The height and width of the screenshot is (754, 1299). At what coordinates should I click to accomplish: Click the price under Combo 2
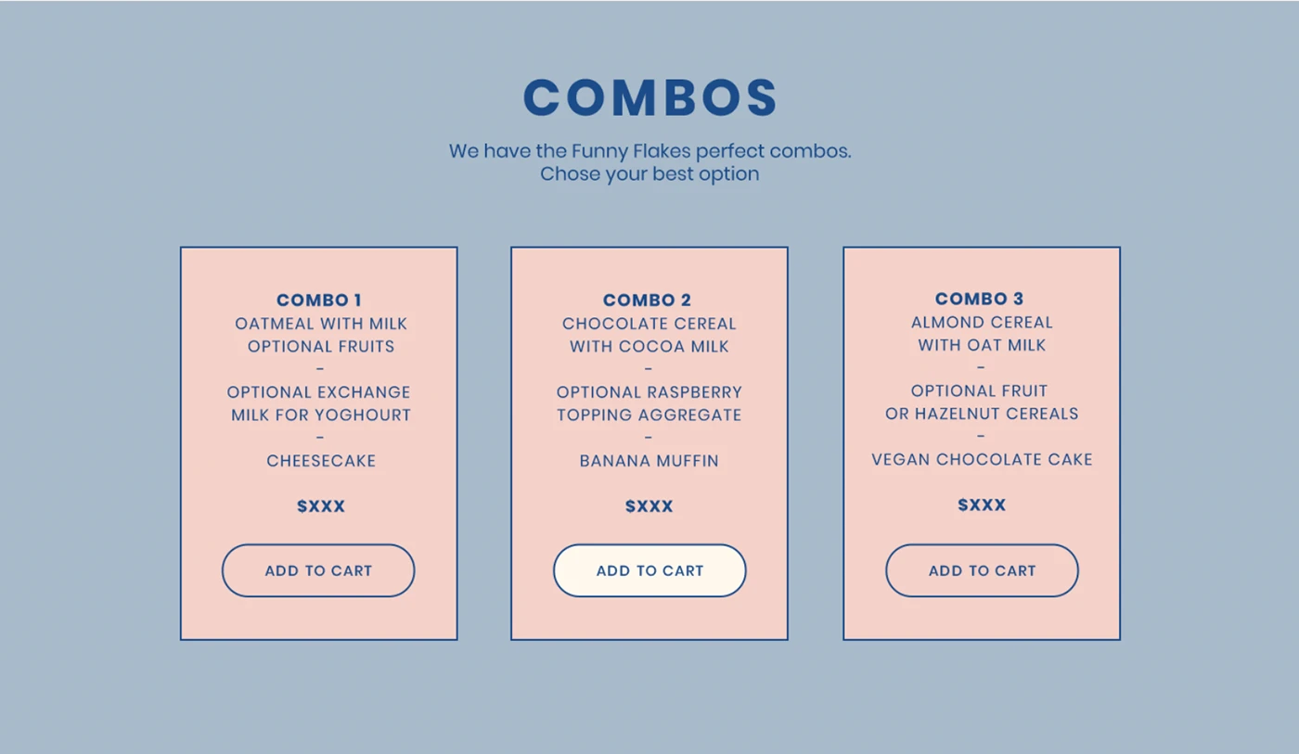coord(649,506)
